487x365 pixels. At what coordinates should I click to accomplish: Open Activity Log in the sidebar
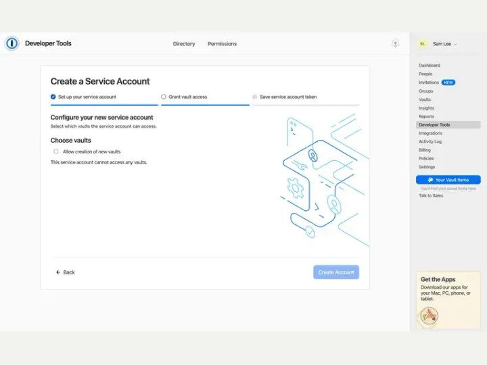(x=430, y=141)
